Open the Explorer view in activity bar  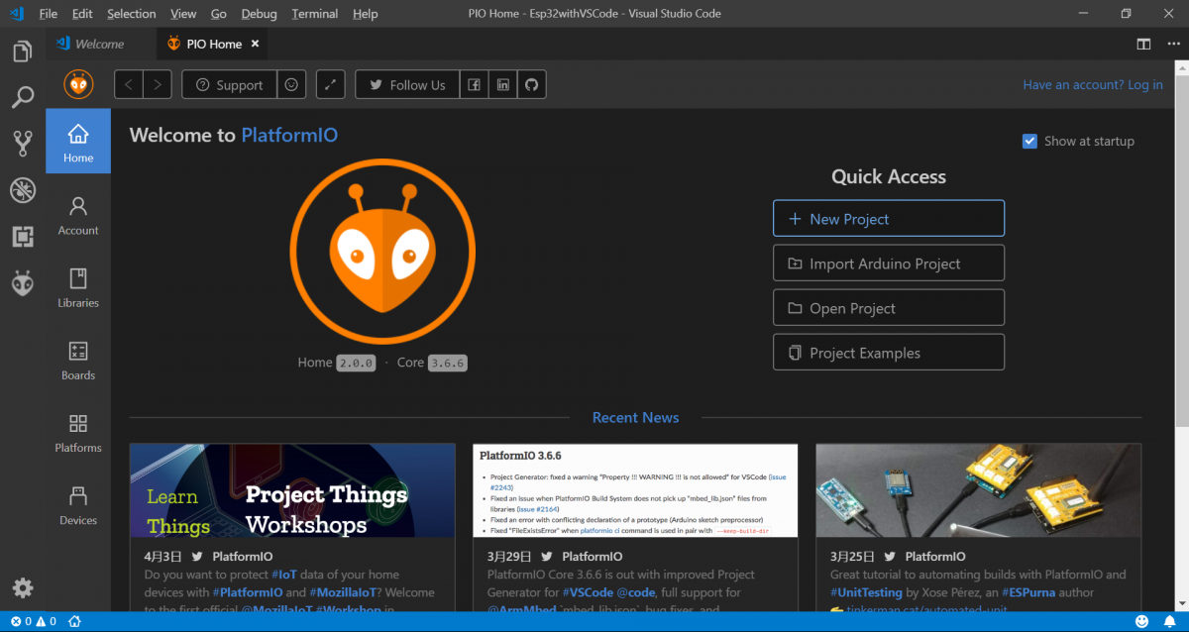(x=23, y=51)
